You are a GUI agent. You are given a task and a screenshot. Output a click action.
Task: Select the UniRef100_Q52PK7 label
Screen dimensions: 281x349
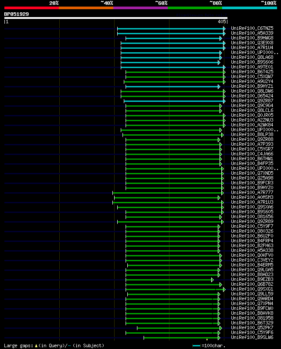click(252, 327)
